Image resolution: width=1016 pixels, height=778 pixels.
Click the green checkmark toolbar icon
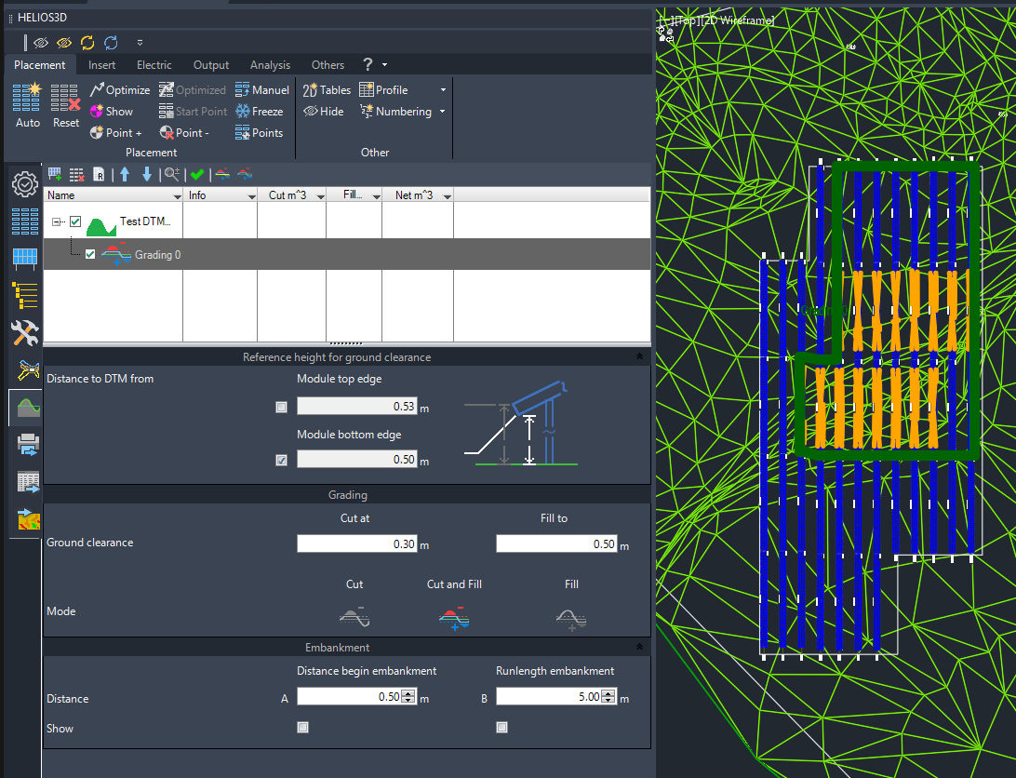point(197,174)
